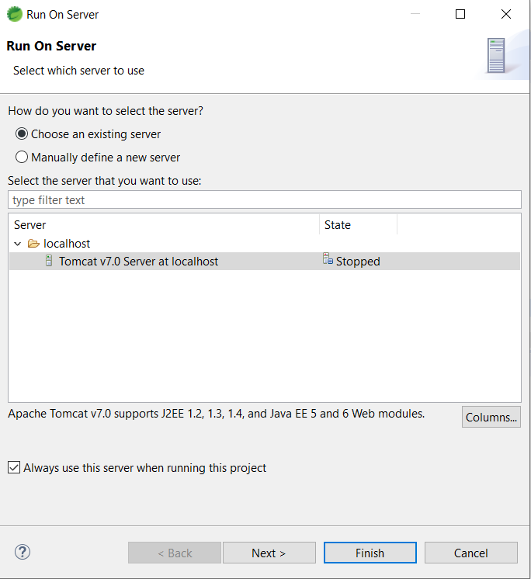Click the 'type filter text' field
Screen dimensions: 531x579
[x=265, y=199]
